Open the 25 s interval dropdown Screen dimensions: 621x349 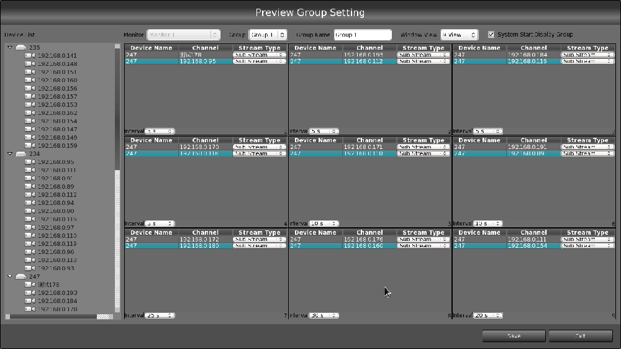tap(160, 315)
